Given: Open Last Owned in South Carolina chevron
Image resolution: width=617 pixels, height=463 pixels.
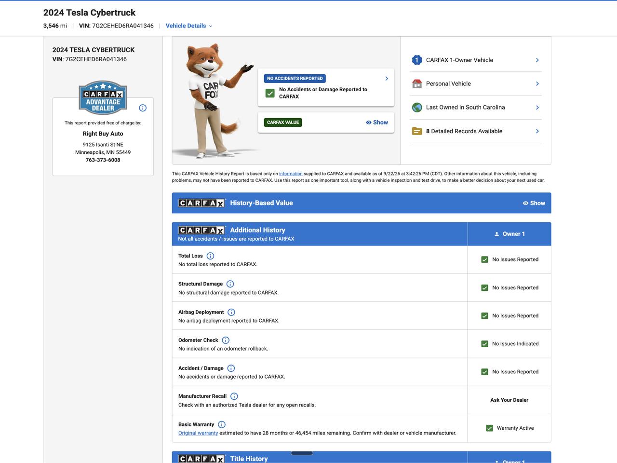Looking at the screenshot, I should coord(537,108).
